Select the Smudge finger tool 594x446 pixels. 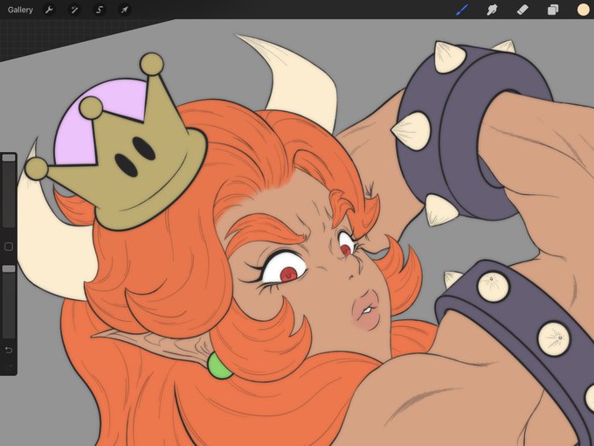pyautogui.click(x=492, y=10)
